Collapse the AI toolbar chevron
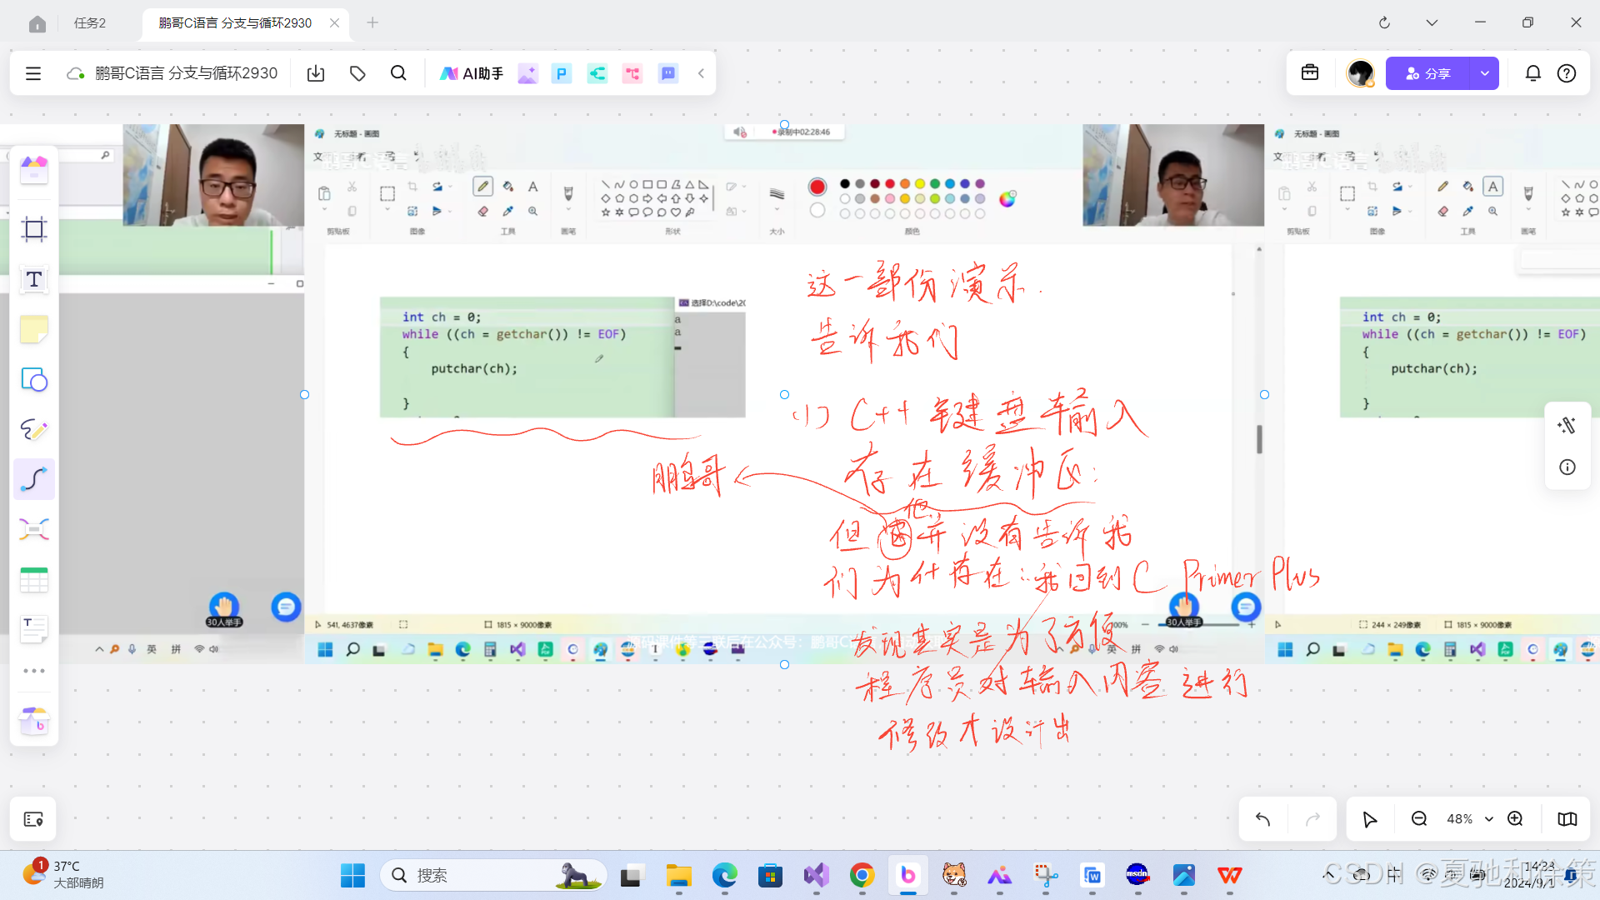The width and height of the screenshot is (1600, 900). click(702, 73)
